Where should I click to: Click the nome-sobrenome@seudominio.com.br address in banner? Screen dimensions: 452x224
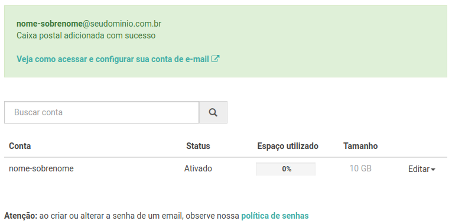click(89, 24)
